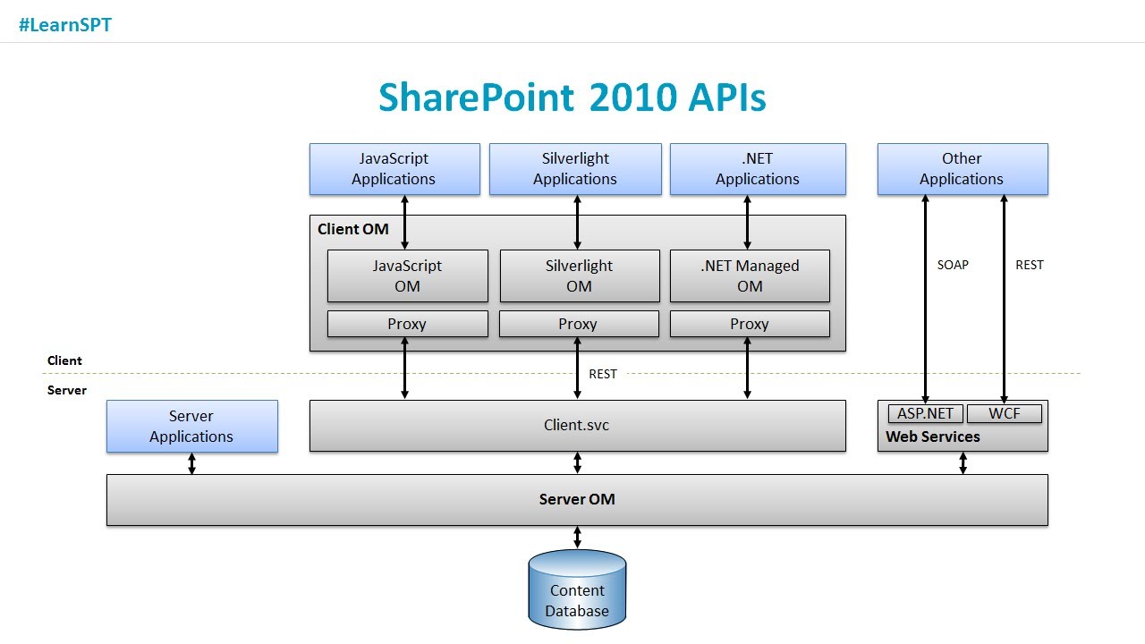Click the Server label

tap(67, 390)
